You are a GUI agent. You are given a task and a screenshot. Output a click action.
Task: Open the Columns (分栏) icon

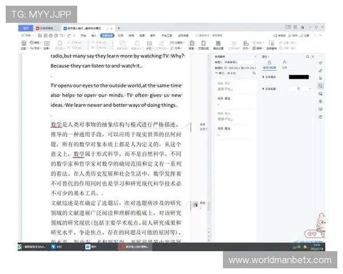149,45
